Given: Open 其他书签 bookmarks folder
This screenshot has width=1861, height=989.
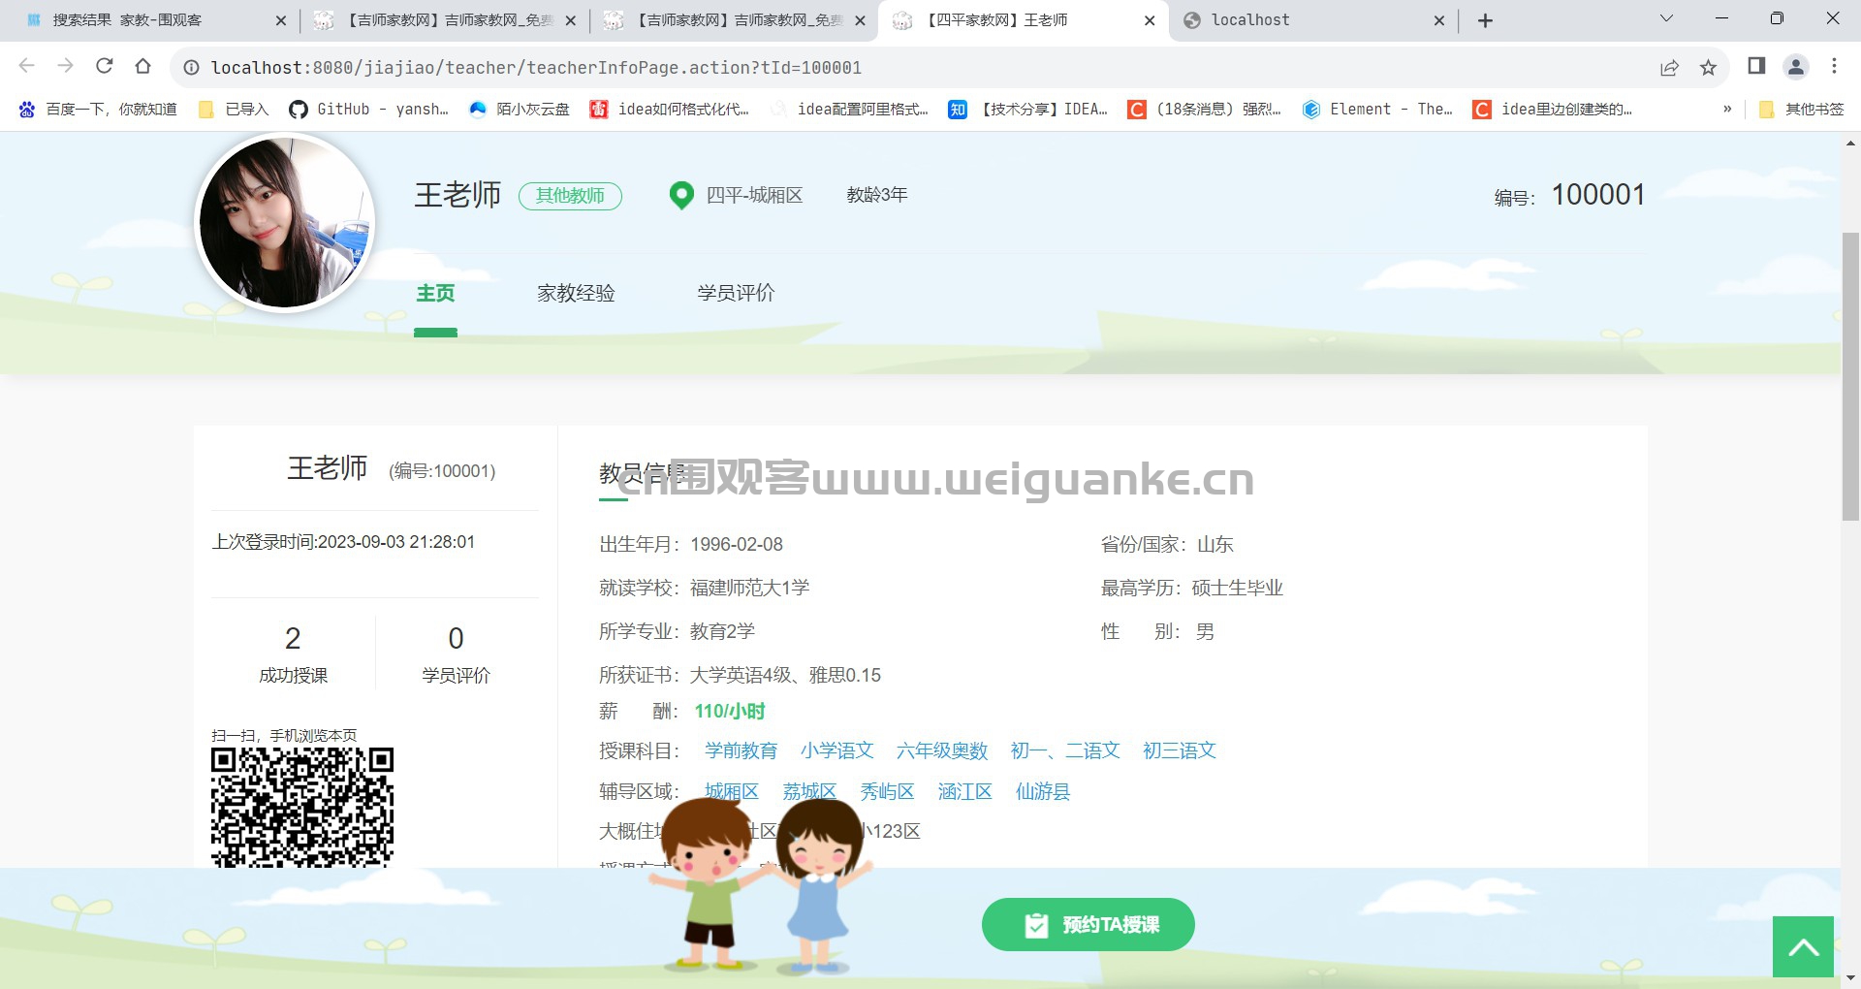Looking at the screenshot, I should 1802,109.
